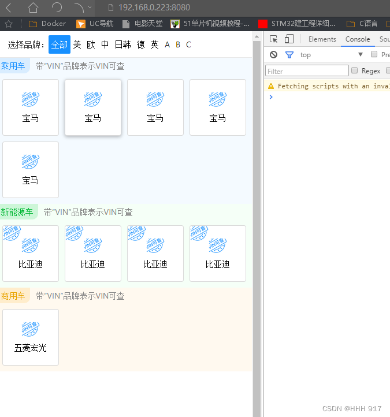Click the 新能源车 category label
390x417 pixels.
[17, 212]
